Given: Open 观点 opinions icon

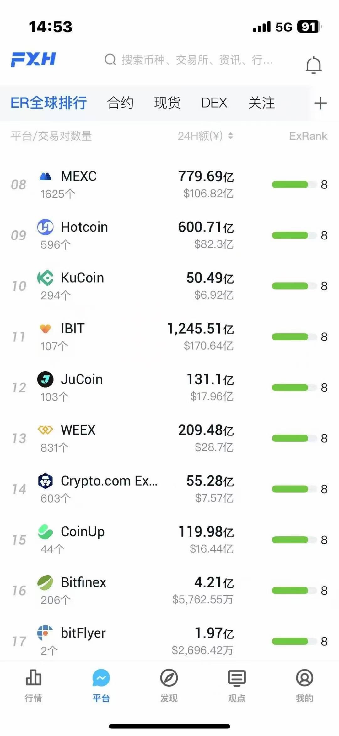Looking at the screenshot, I should point(237,678).
